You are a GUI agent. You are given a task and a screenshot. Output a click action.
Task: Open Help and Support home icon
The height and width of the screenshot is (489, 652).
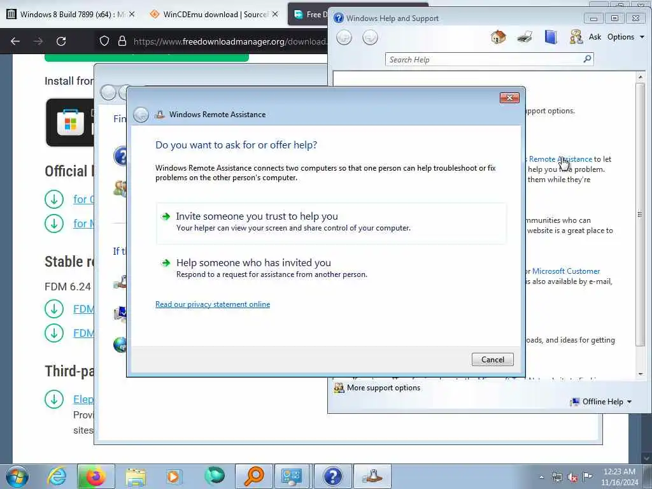point(498,37)
